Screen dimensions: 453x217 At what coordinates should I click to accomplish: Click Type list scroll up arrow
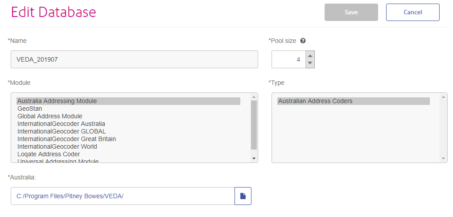pyautogui.click(x=444, y=97)
